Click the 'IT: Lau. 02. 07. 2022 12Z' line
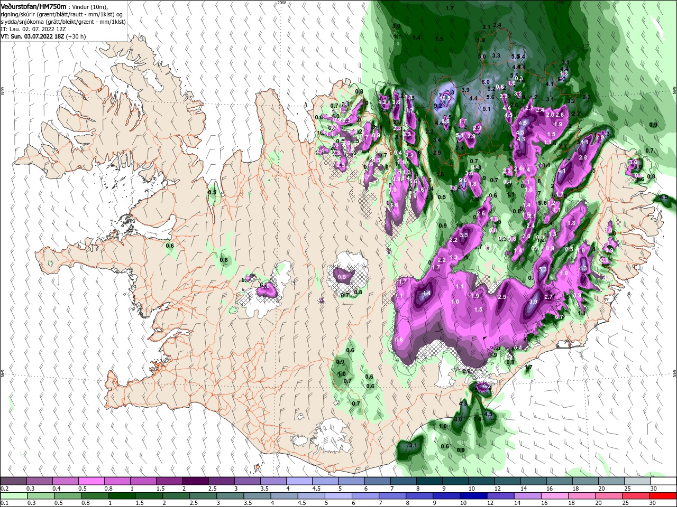 33,29
